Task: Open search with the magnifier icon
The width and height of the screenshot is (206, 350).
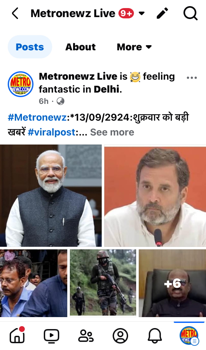Action: pyautogui.click(x=191, y=14)
